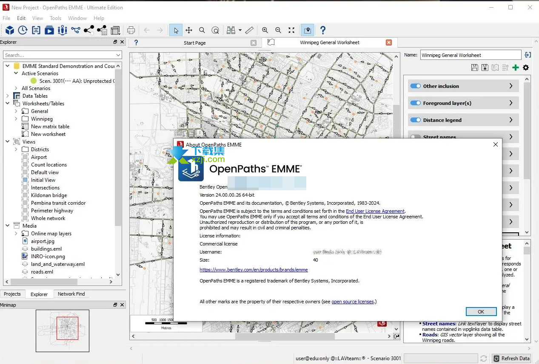539x364 pixels.
Task: Toggle the map location marker tool
Action: coord(308,30)
